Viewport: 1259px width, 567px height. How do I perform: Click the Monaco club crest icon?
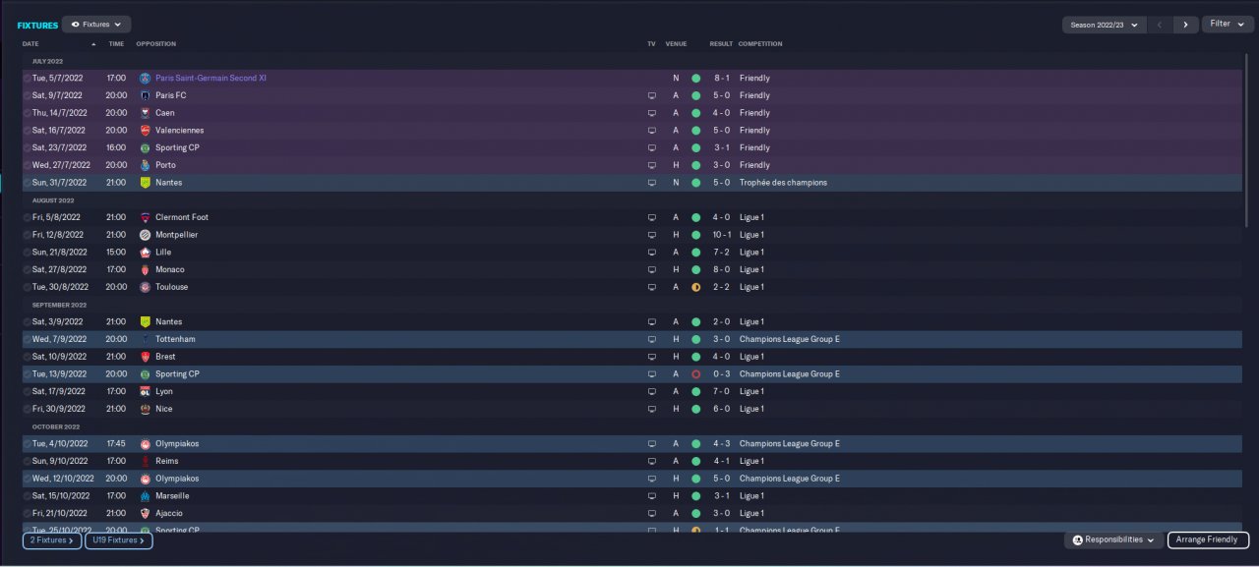point(145,269)
